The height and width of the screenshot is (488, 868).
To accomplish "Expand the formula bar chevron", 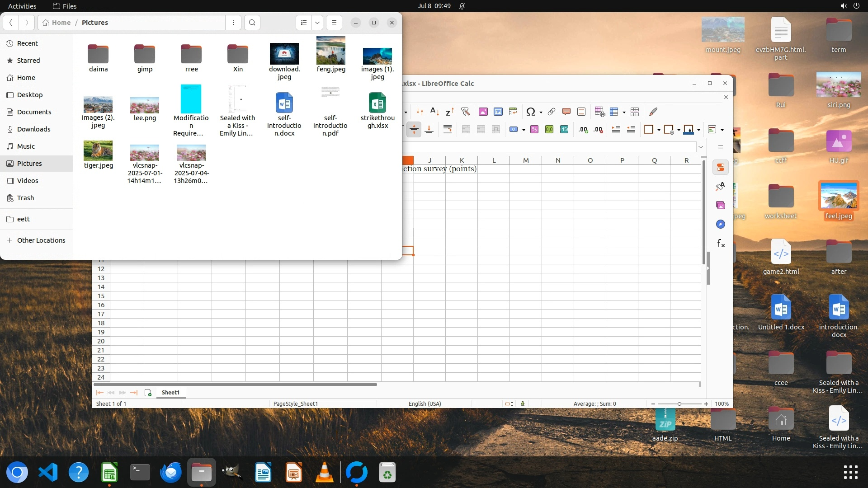I will [700, 147].
